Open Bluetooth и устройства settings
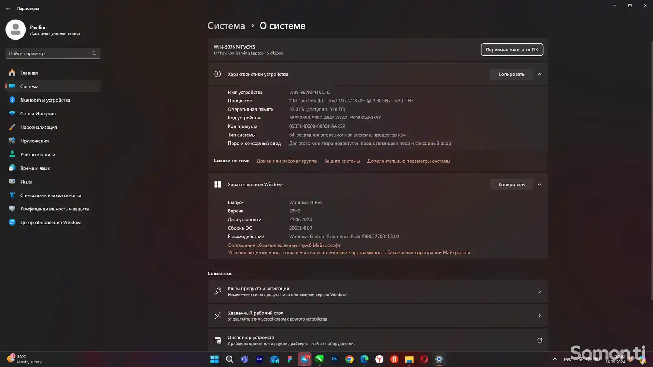 coord(53,100)
